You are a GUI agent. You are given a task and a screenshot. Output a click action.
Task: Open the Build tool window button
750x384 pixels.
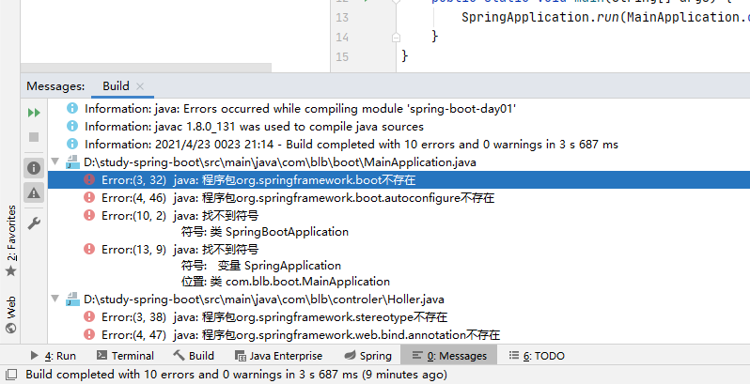pyautogui.click(x=194, y=356)
